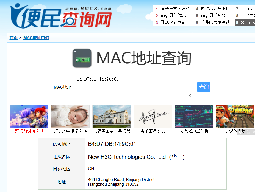The image size is (255, 192).
Task: Click the www.BMCX.com URL text in logo
Action: (88, 9)
